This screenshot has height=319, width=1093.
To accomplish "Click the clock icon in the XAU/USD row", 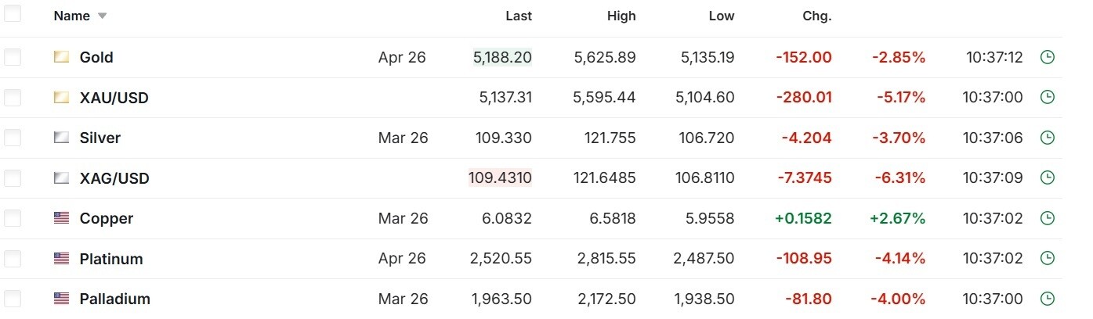I will (x=1046, y=98).
